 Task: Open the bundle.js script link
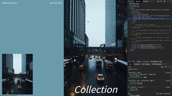pyautogui.click(x=147, y=45)
